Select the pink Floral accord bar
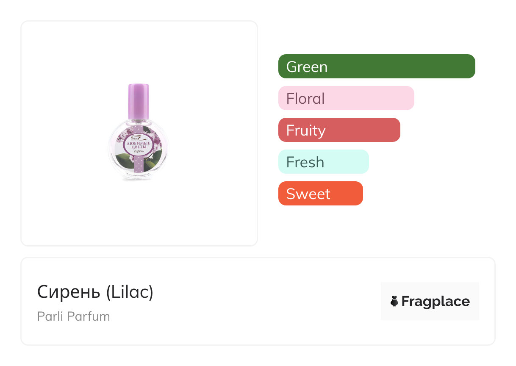This screenshot has width=516, height=366. 346,98
